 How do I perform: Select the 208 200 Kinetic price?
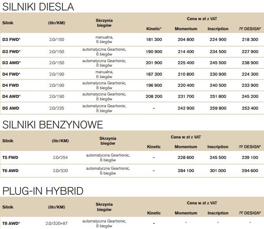click(154, 96)
